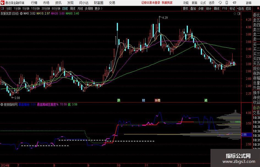Expand the 股朋指标网 indicator dropdown arrow
Image resolution: width=260 pixels, height=167 pixels.
[x=2, y=104]
